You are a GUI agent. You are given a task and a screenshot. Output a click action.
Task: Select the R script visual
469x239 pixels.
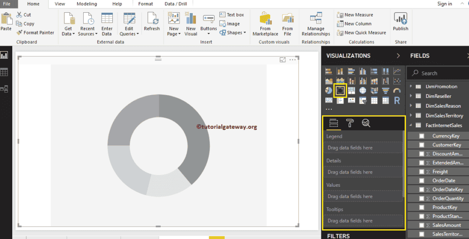pyautogui.click(x=397, y=100)
